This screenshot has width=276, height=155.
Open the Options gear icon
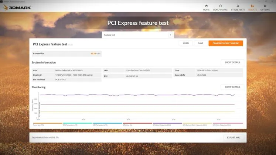coord(265,6)
